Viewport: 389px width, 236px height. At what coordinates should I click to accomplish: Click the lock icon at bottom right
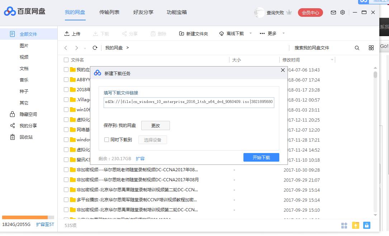pyautogui.click(x=366, y=225)
